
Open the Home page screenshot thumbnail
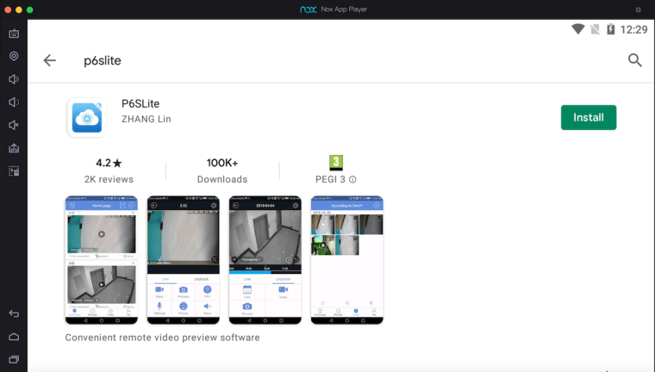click(102, 260)
